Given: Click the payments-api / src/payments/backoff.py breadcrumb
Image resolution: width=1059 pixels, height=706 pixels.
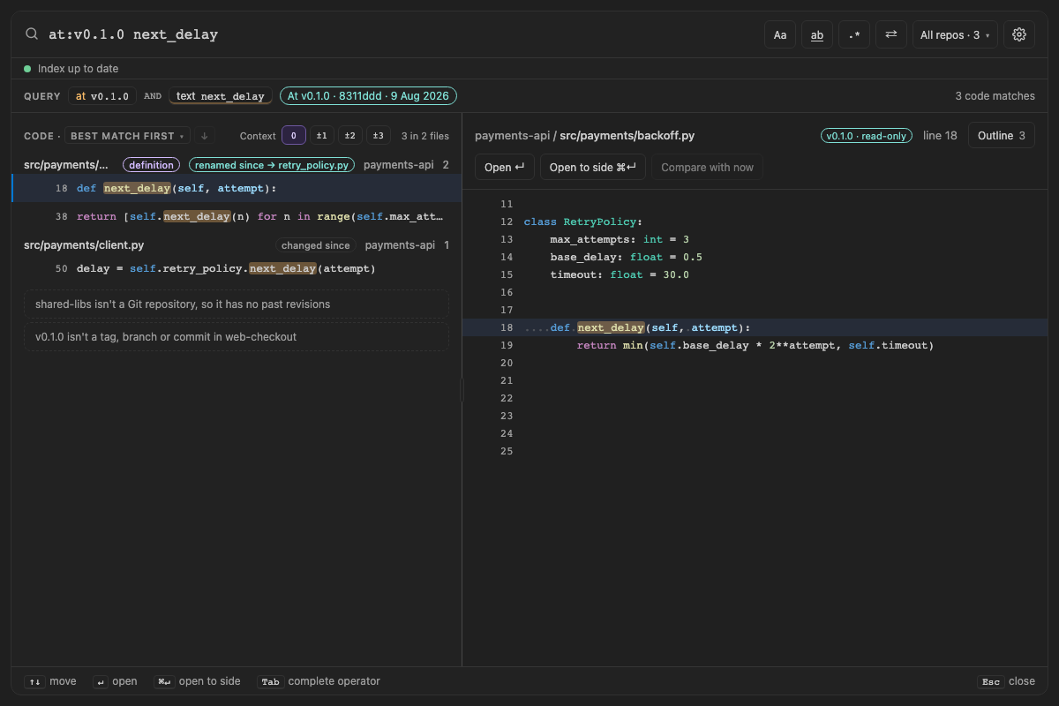Looking at the screenshot, I should tap(584, 136).
